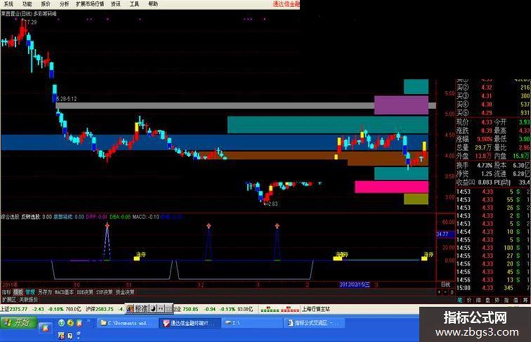Screen dimensions: 531x342
Task: Click the 5.28-5.12 gap label
Action: click(66, 99)
